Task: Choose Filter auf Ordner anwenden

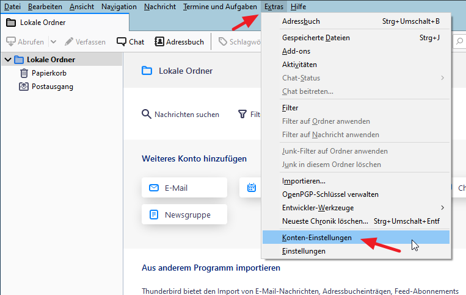Action: (356, 121)
